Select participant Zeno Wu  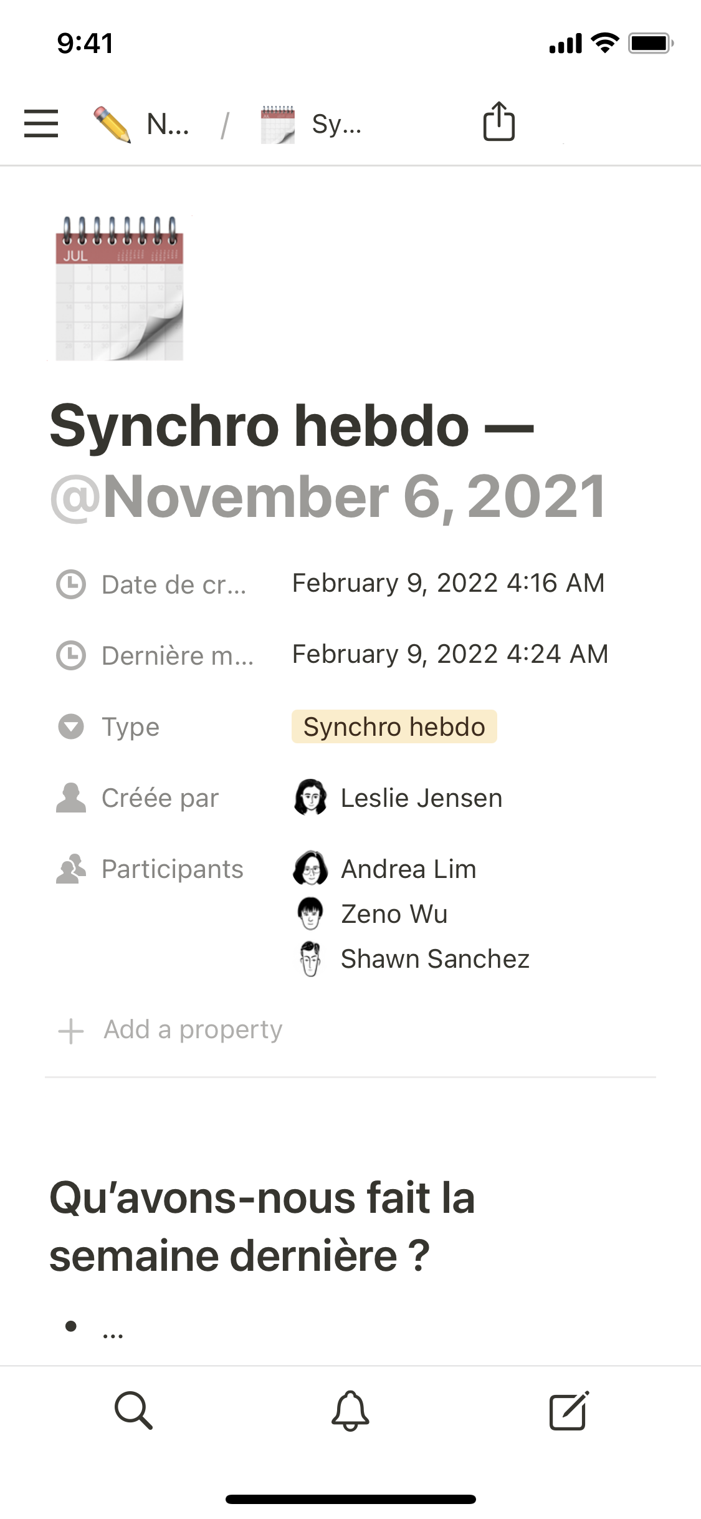[394, 914]
